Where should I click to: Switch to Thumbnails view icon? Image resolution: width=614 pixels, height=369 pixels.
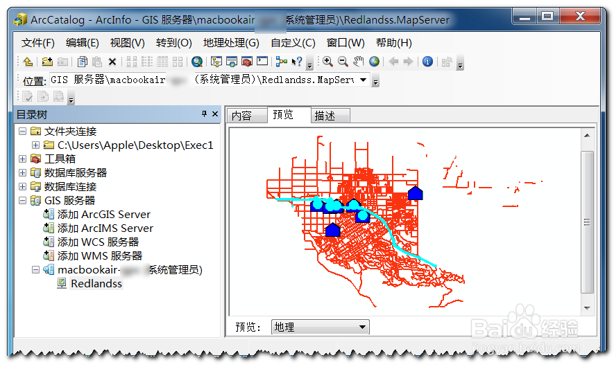click(178, 62)
